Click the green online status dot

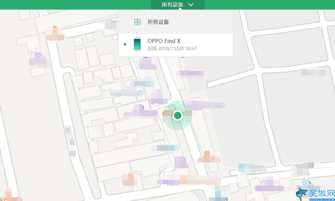tap(125, 44)
